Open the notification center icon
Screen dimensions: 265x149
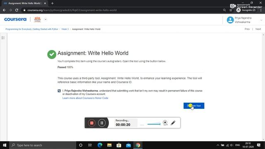pyautogui.click(x=259, y=145)
